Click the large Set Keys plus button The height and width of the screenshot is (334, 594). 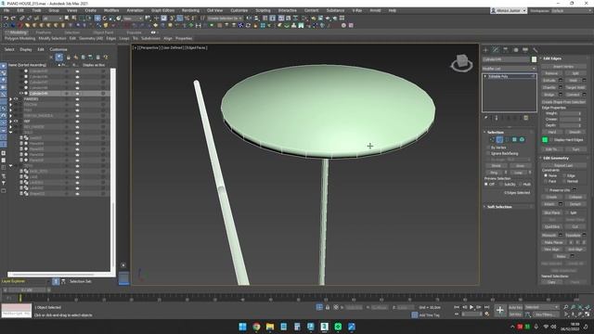[x=499, y=310]
